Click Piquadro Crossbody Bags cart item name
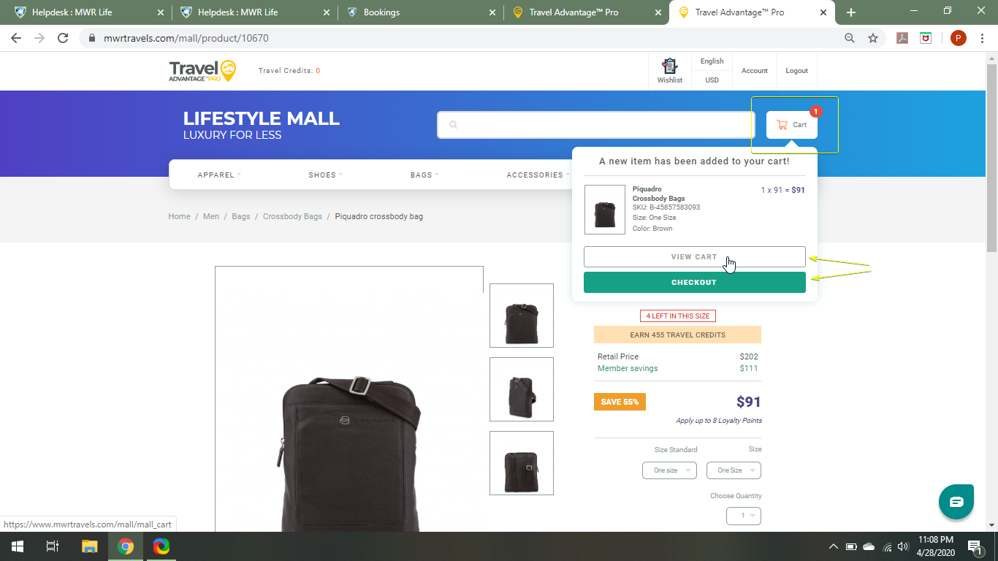 (658, 194)
